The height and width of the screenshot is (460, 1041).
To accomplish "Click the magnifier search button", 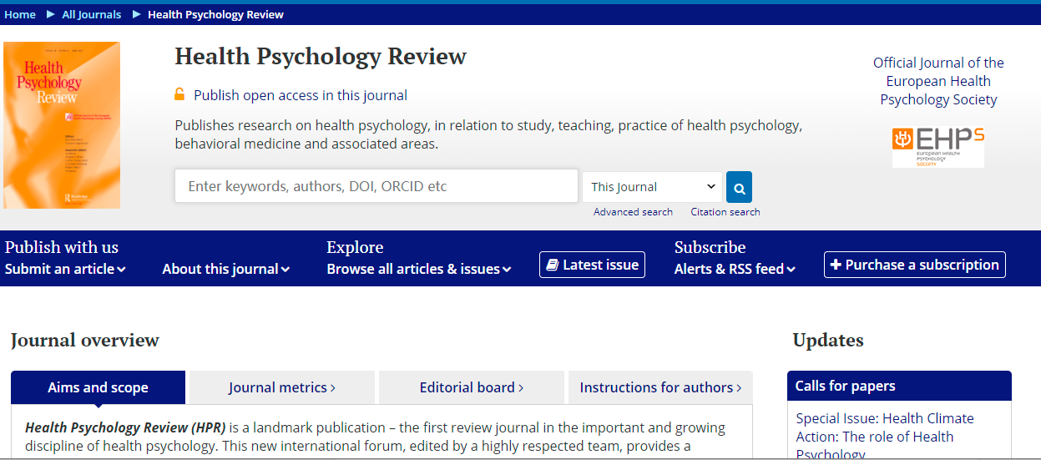I will coord(739,187).
